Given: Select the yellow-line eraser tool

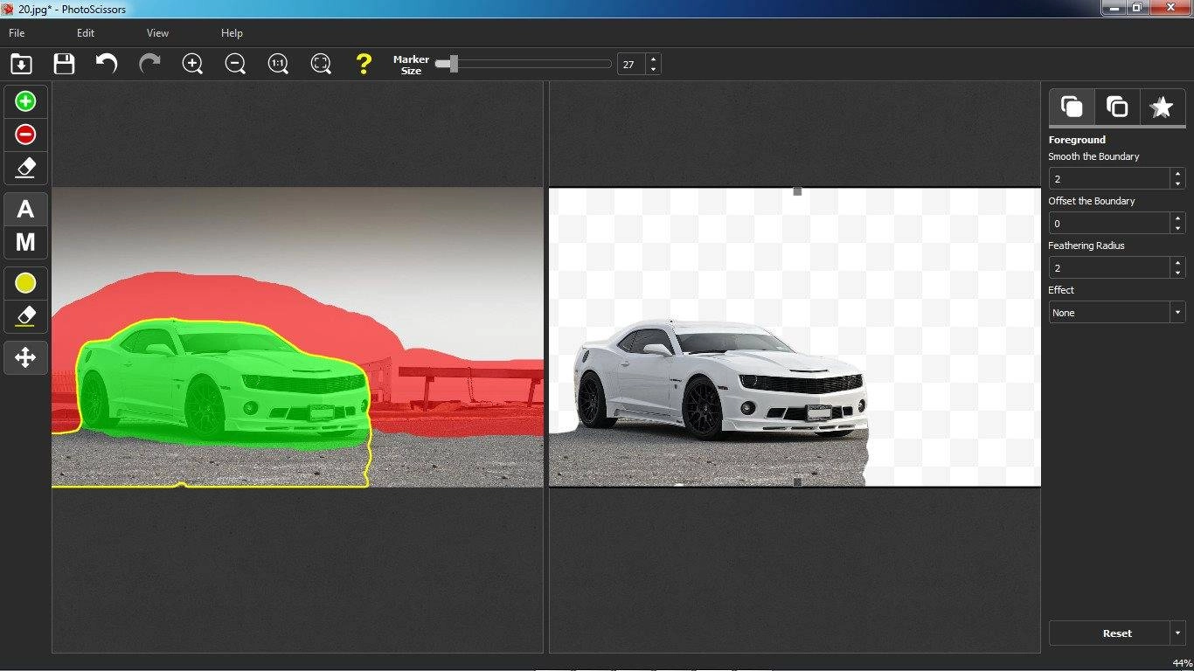Looking at the screenshot, I should click(25, 316).
